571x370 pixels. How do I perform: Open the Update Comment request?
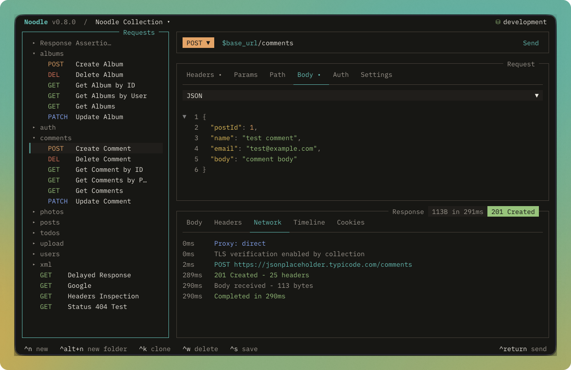point(96,201)
